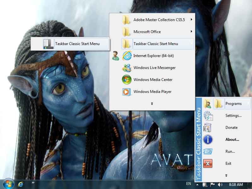
Task: Click the volume speaker tray icon
Action: click(220, 185)
